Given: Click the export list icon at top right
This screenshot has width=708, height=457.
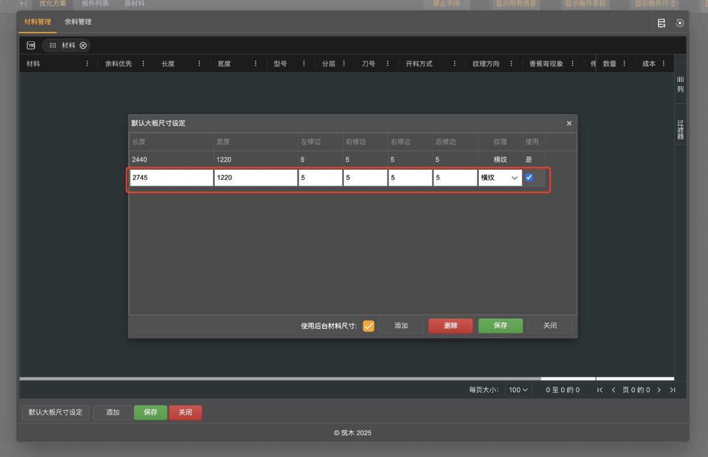Looking at the screenshot, I should [661, 23].
